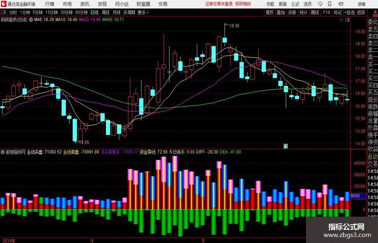Open the 财富圈 menu
378x243 pixels.
pos(143,4)
